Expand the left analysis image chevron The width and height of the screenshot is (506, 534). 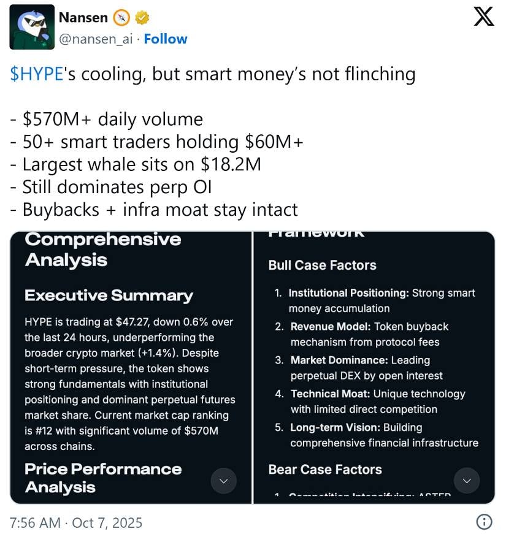223,481
